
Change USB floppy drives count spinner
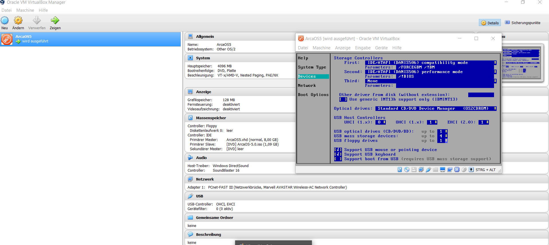coord(442,141)
